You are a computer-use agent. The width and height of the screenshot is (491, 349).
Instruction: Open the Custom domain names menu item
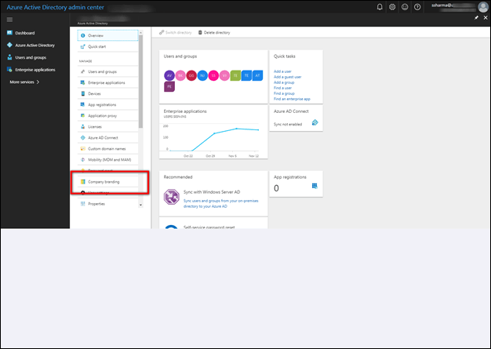pos(107,149)
